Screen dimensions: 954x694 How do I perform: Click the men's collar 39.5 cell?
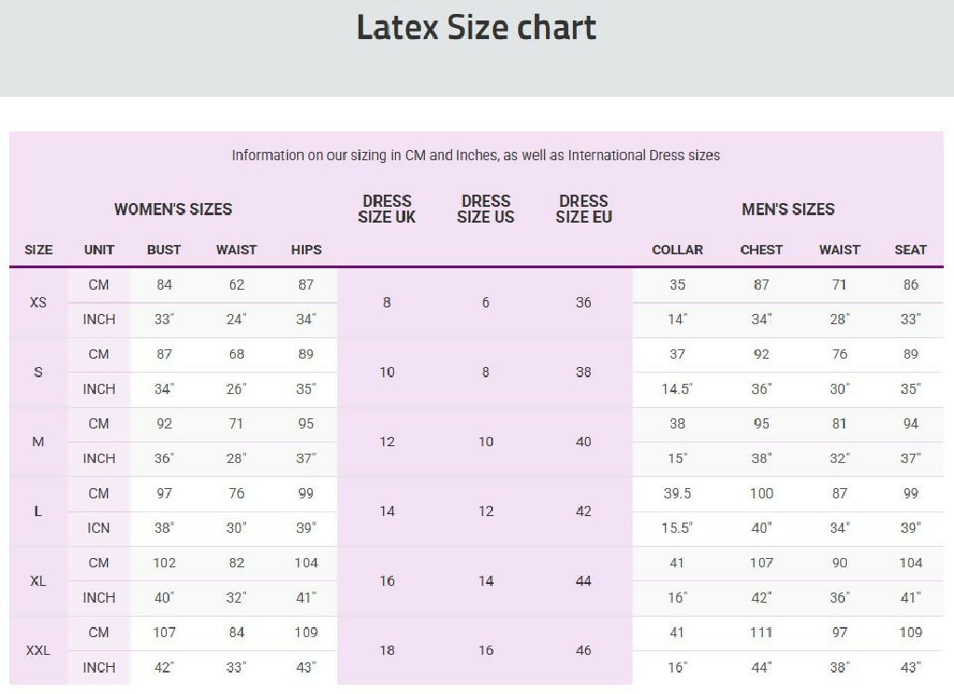pos(677,494)
